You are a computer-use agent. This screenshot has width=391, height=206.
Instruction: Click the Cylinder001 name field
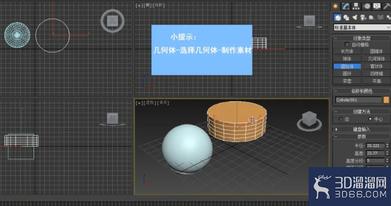(x=359, y=100)
